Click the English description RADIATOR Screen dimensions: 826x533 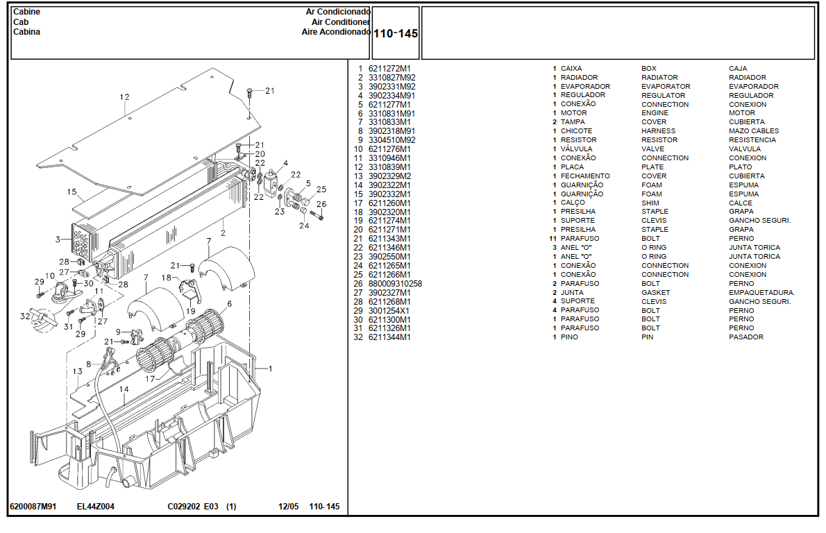point(659,78)
